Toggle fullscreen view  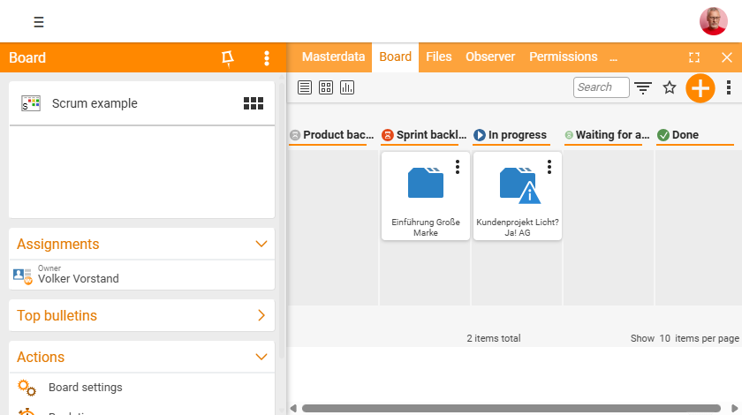694,57
